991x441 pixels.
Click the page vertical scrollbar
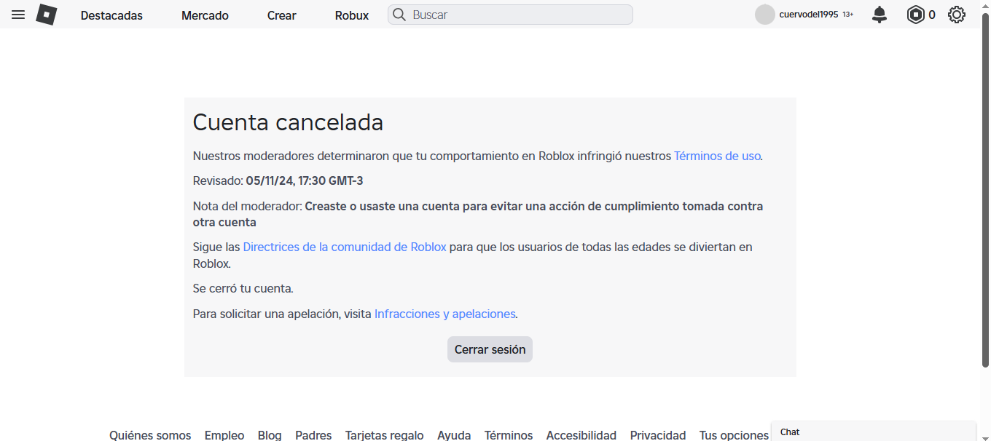[985, 189]
